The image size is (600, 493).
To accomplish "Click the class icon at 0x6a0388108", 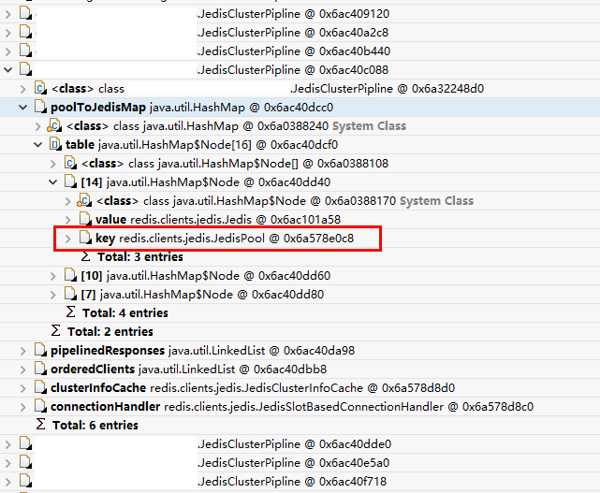I will point(70,163).
